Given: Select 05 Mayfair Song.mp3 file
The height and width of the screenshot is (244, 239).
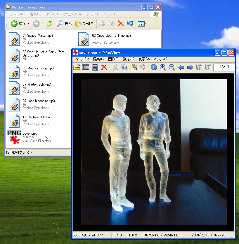Looking at the screenshot, I should coord(31,72).
